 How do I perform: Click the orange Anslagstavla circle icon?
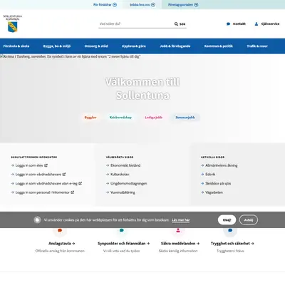60,230
